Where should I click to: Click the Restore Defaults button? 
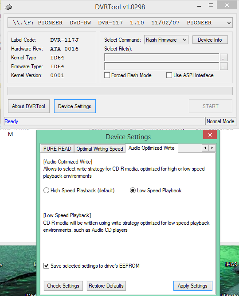(106, 286)
